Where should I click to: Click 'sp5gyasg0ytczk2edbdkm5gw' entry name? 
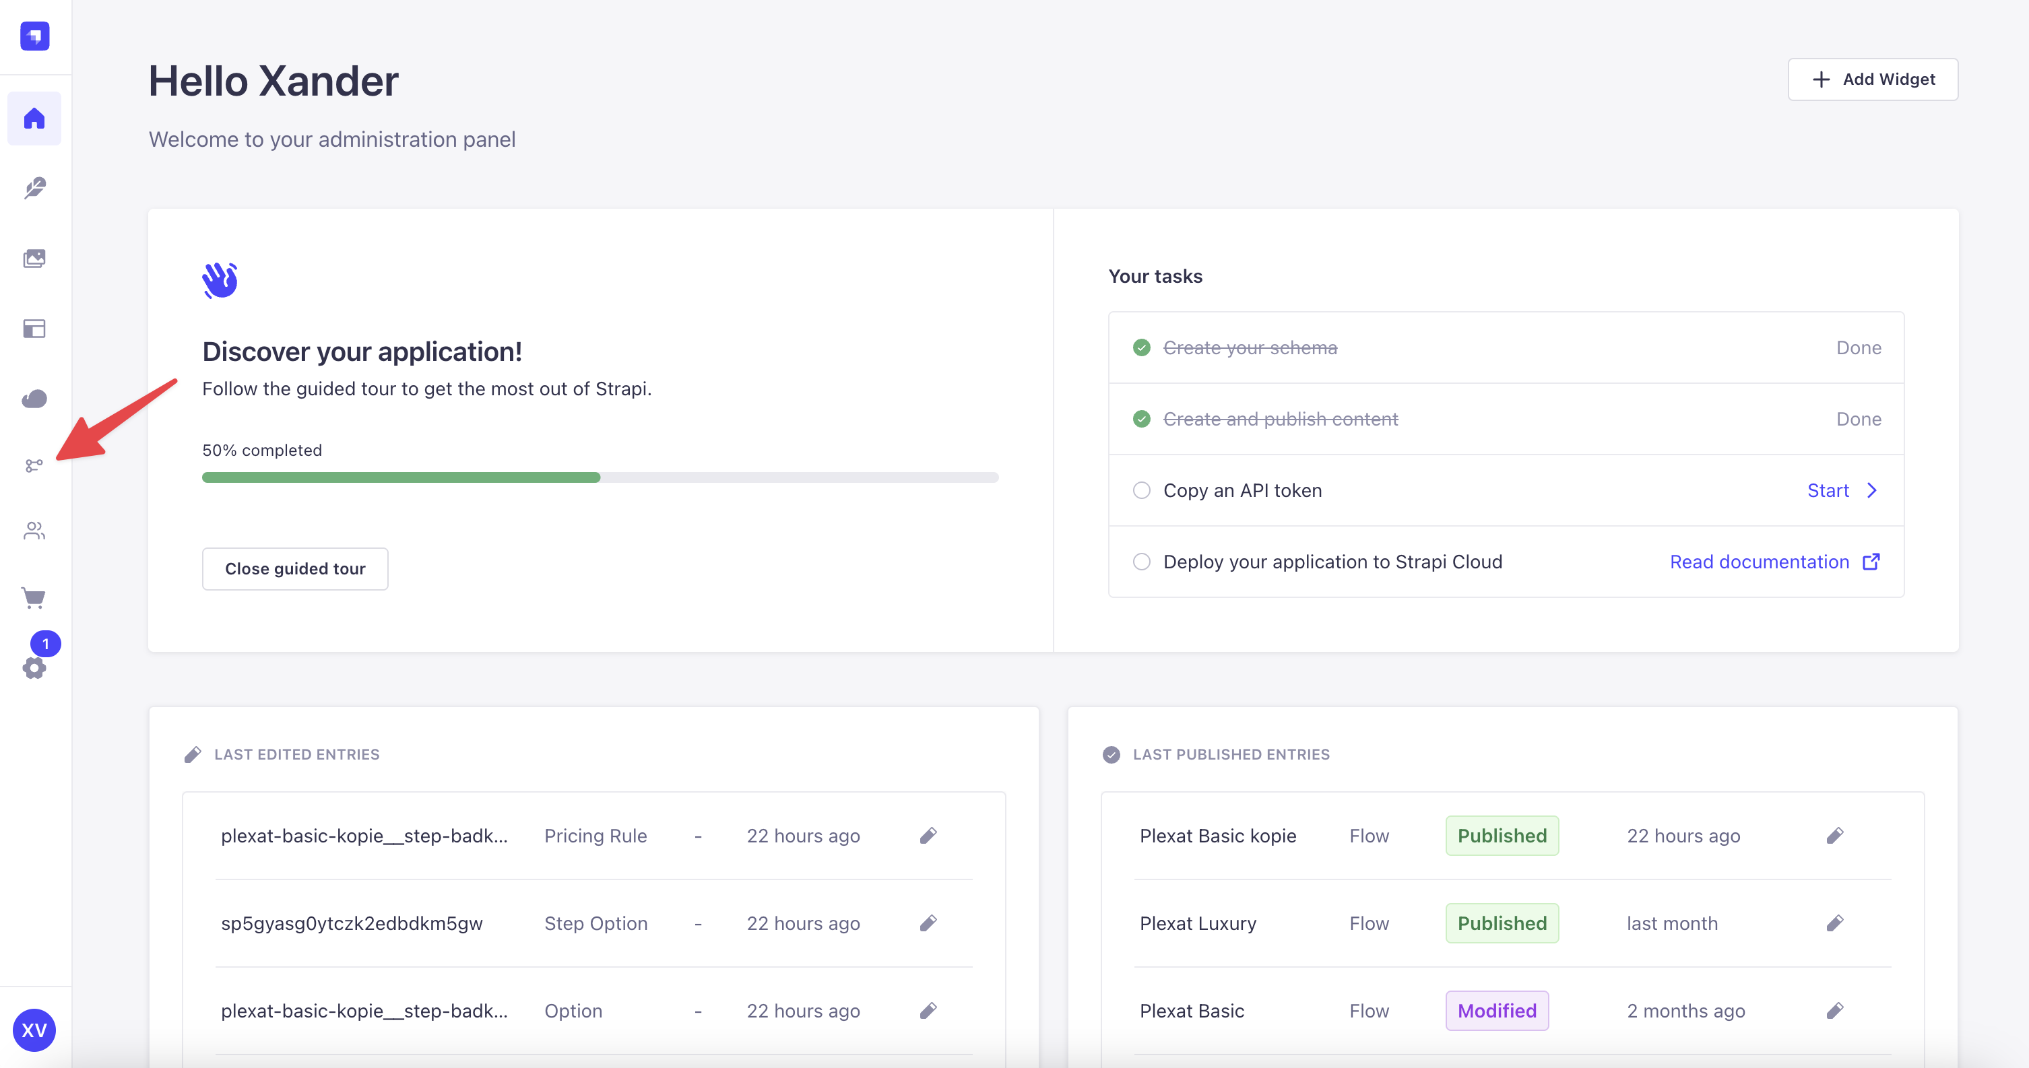(x=351, y=923)
